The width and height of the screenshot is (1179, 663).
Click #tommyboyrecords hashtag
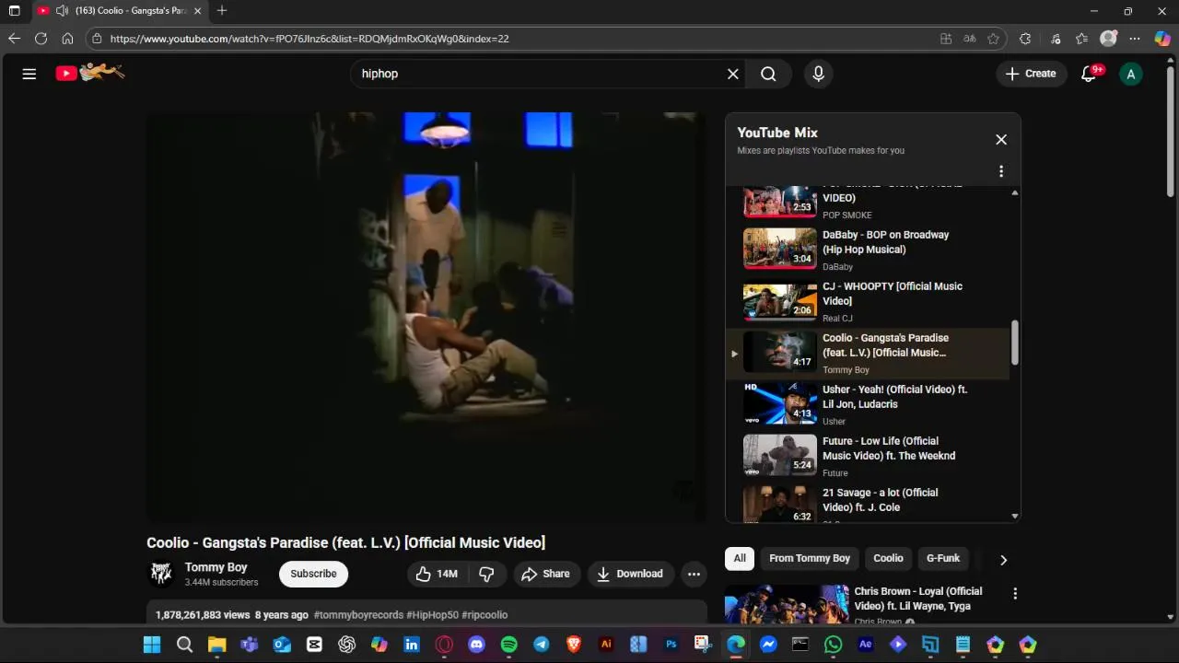[358, 614]
